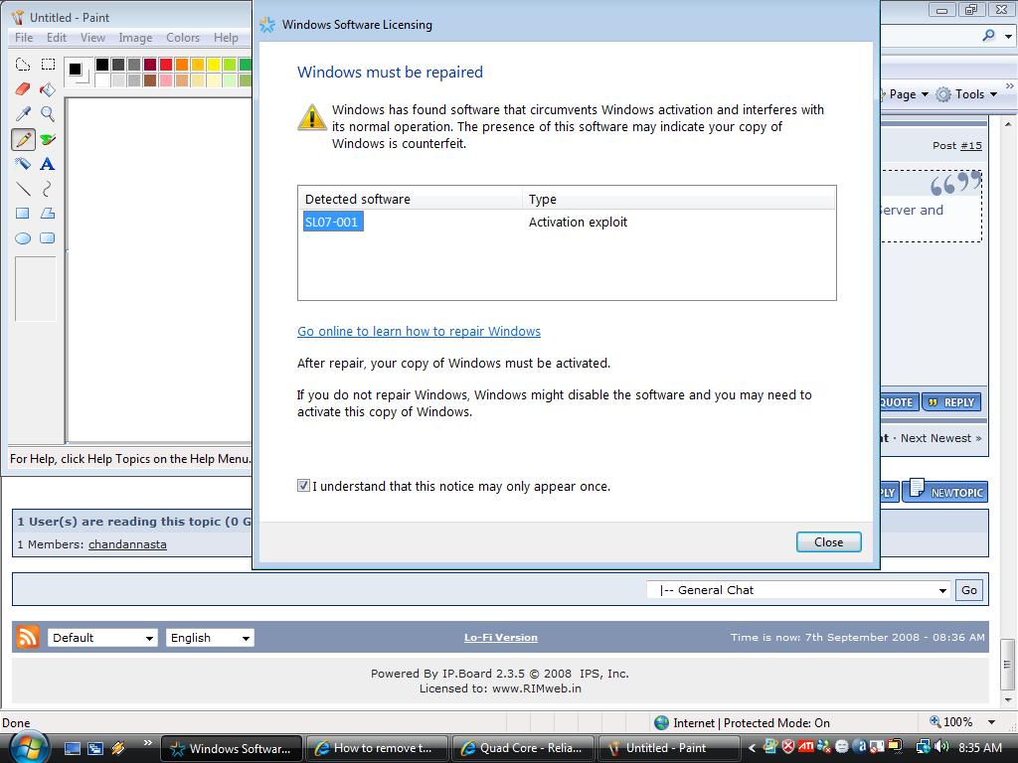Select the rectangular Select tool in Paint
The width and height of the screenshot is (1018, 763).
(x=48, y=65)
